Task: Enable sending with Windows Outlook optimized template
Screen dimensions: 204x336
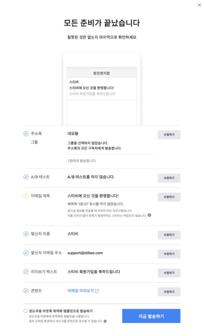Action: 25,311
